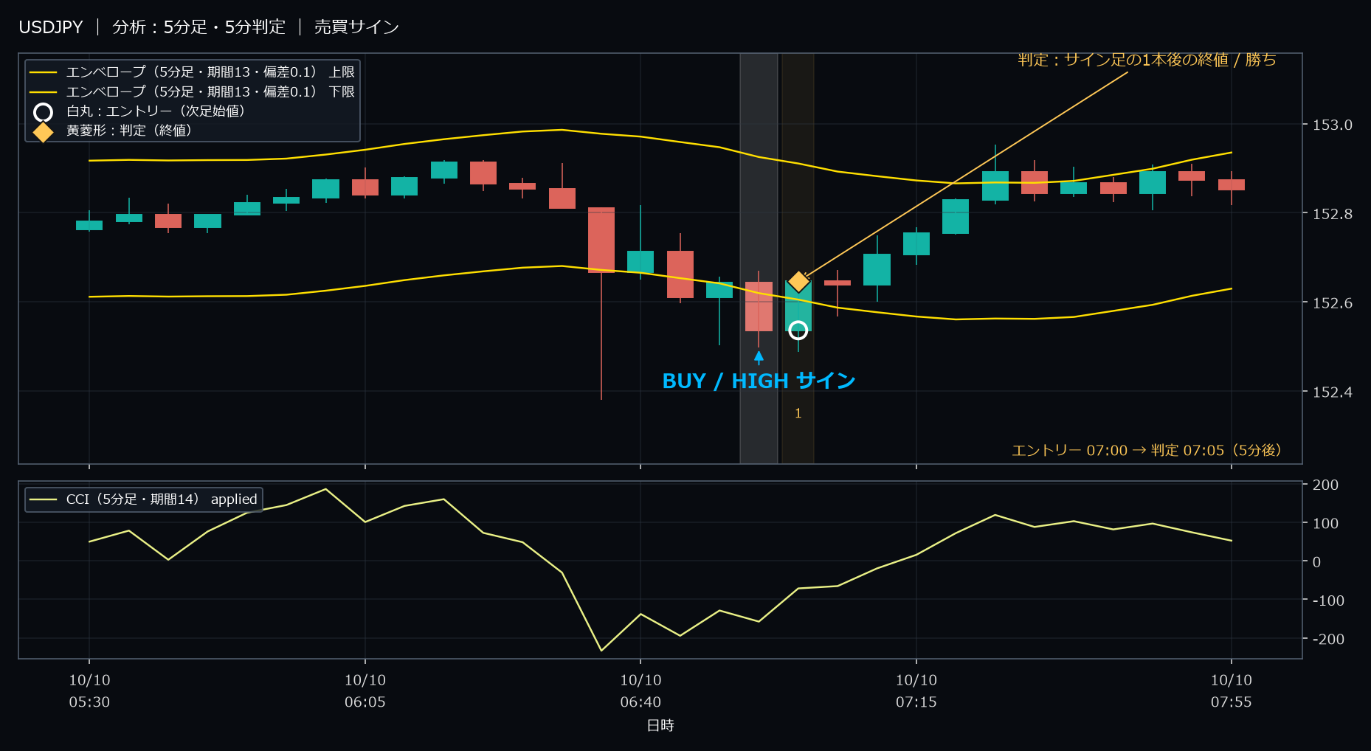Click the price axis label 153.0
The height and width of the screenshot is (751, 1371).
(x=1332, y=125)
